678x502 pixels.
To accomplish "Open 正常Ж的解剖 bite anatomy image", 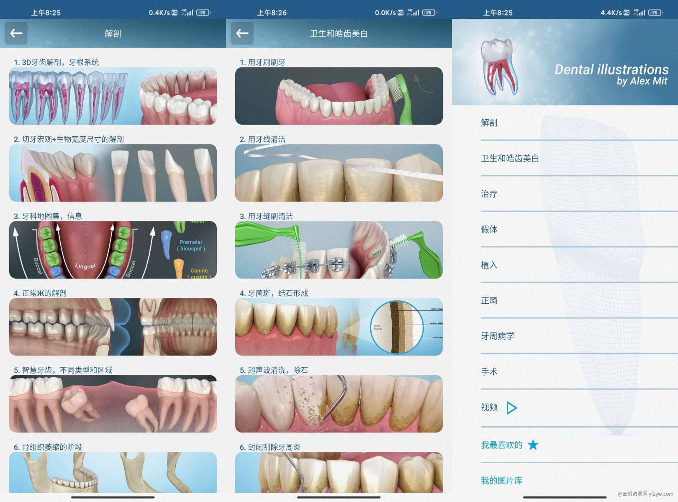I will point(113,327).
